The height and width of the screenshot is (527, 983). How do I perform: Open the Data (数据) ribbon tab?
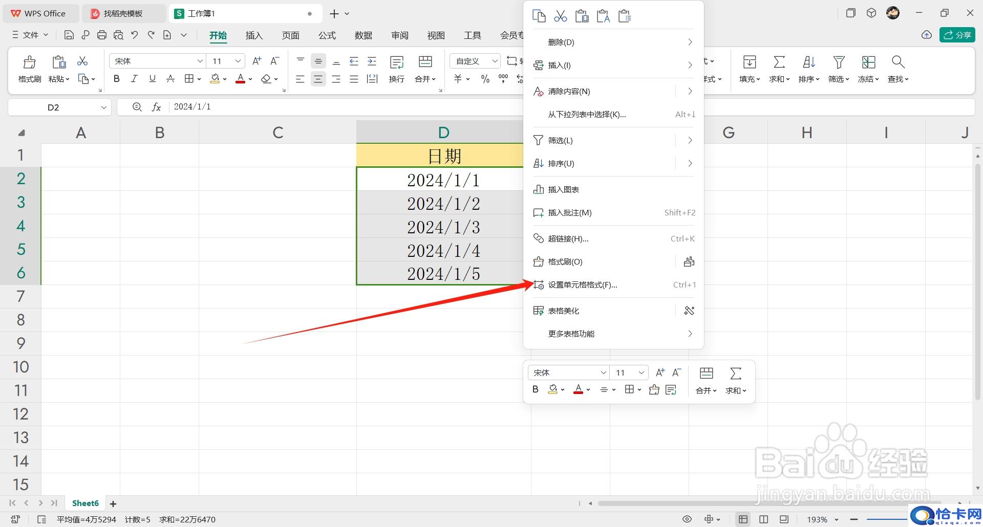(363, 35)
